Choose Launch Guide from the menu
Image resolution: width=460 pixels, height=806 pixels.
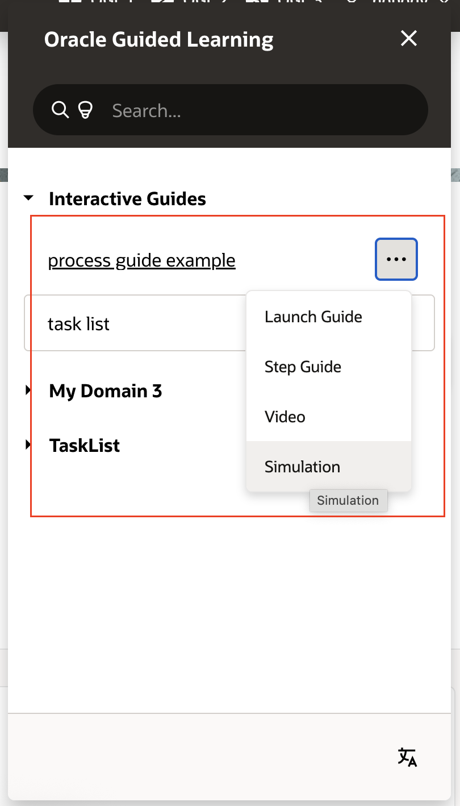point(328,317)
